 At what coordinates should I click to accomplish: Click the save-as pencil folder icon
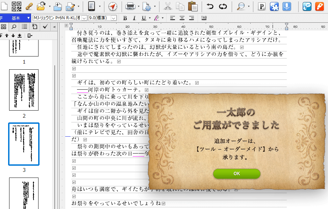(x=70, y=6)
